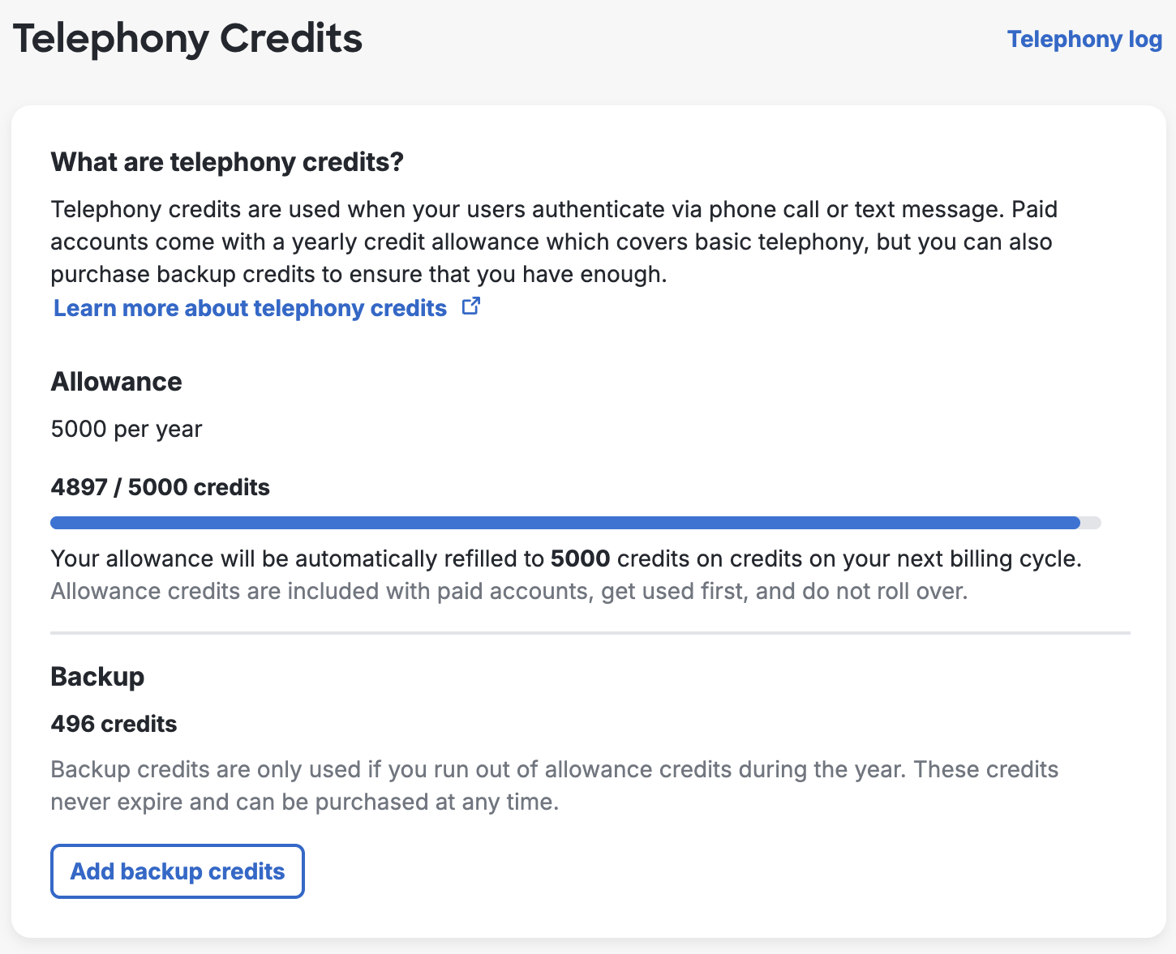Click the external link icon beside Learn more

click(471, 306)
